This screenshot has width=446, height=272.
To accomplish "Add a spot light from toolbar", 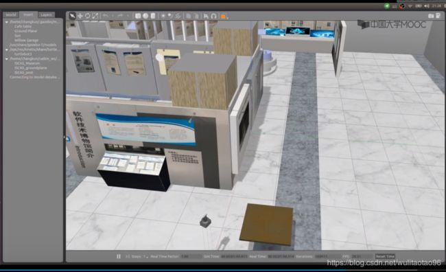I will tap(170, 16).
